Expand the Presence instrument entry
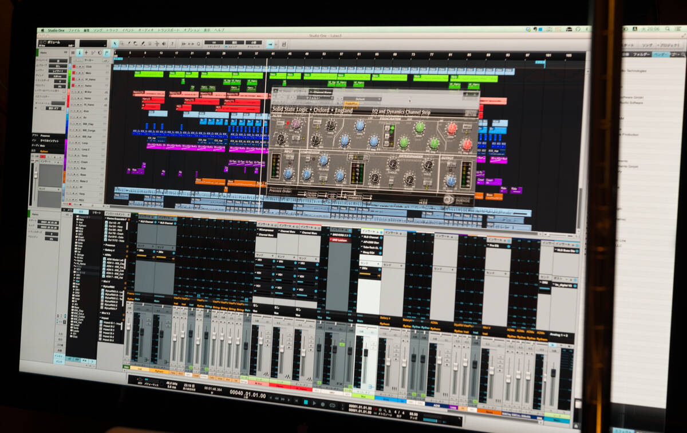The width and height of the screenshot is (687, 433). point(103,244)
